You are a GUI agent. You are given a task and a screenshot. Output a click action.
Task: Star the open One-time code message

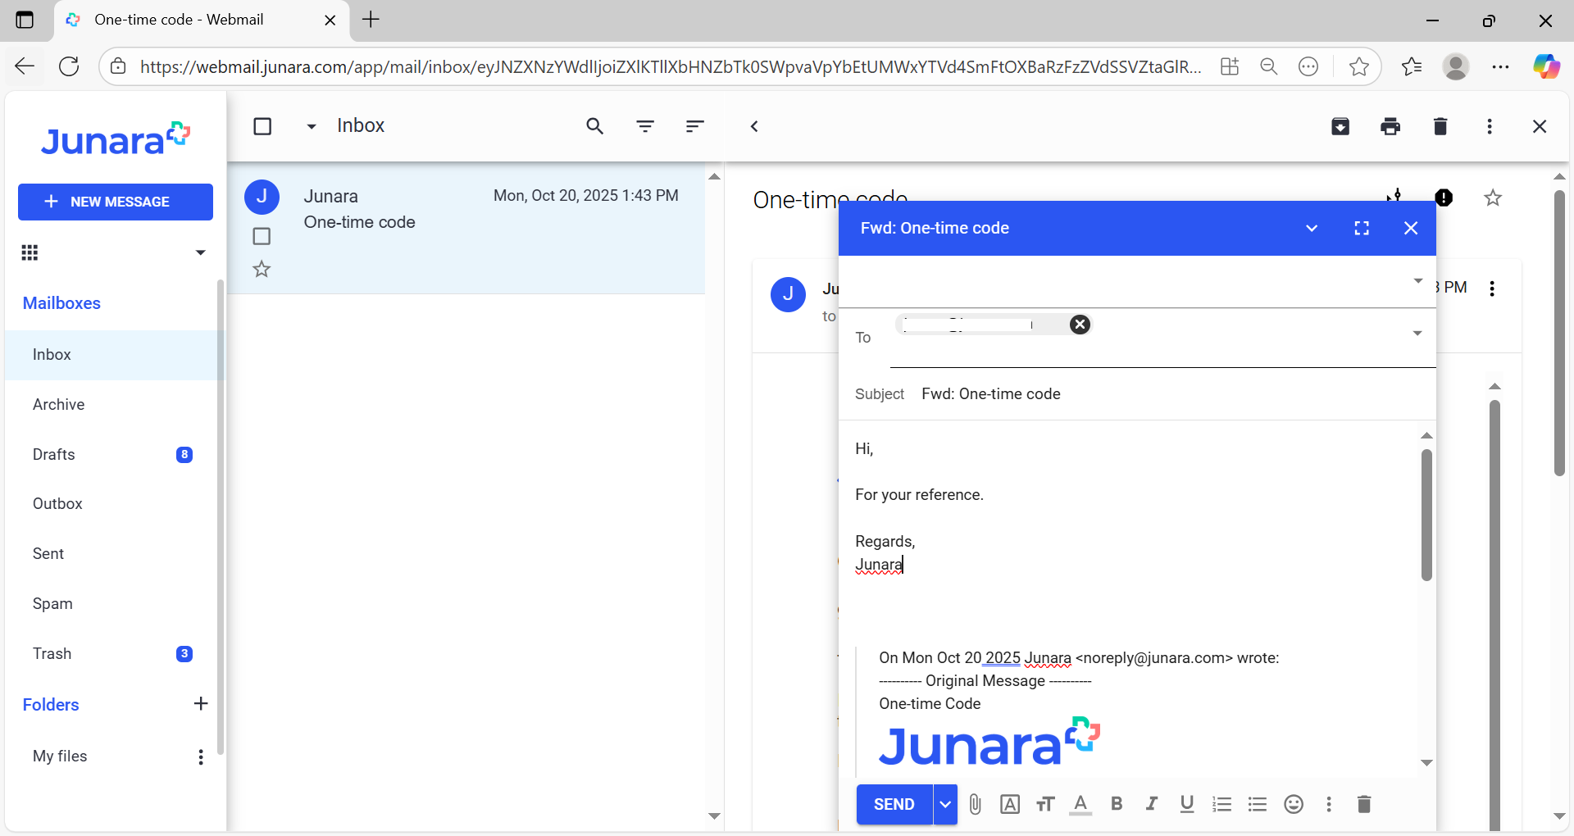point(1493,198)
